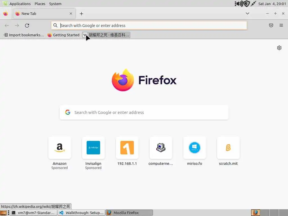Go back to previous page

[7, 26]
